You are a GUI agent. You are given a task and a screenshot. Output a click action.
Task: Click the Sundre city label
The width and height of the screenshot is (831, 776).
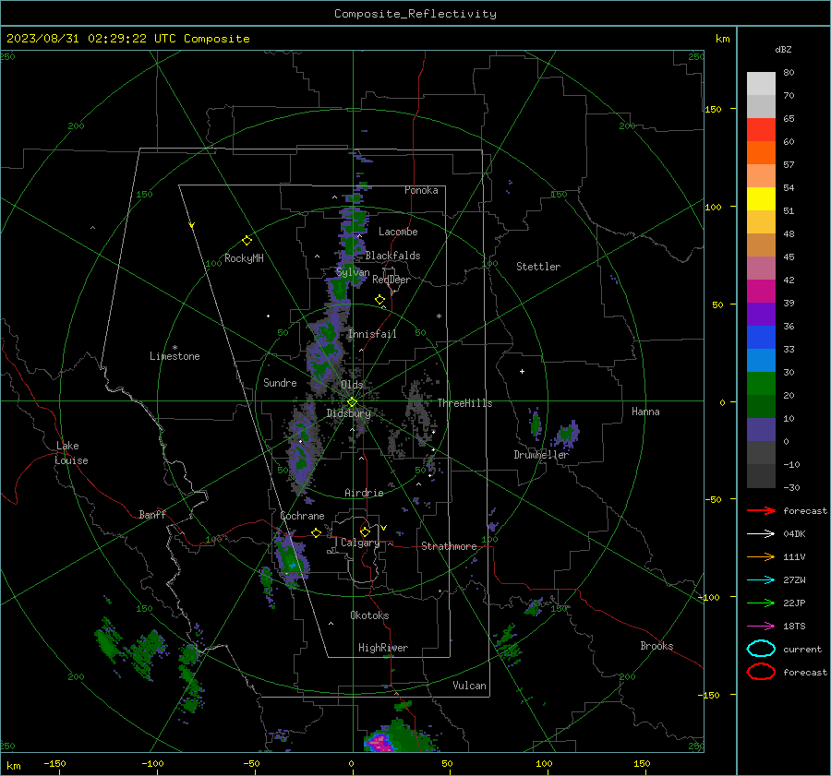(x=280, y=382)
